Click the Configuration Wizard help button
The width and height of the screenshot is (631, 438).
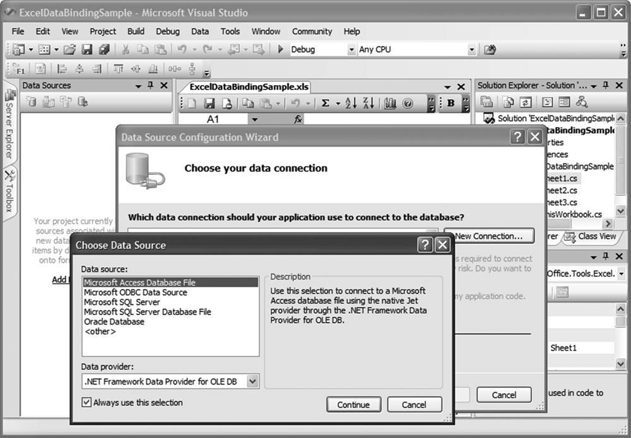pyautogui.click(x=517, y=137)
